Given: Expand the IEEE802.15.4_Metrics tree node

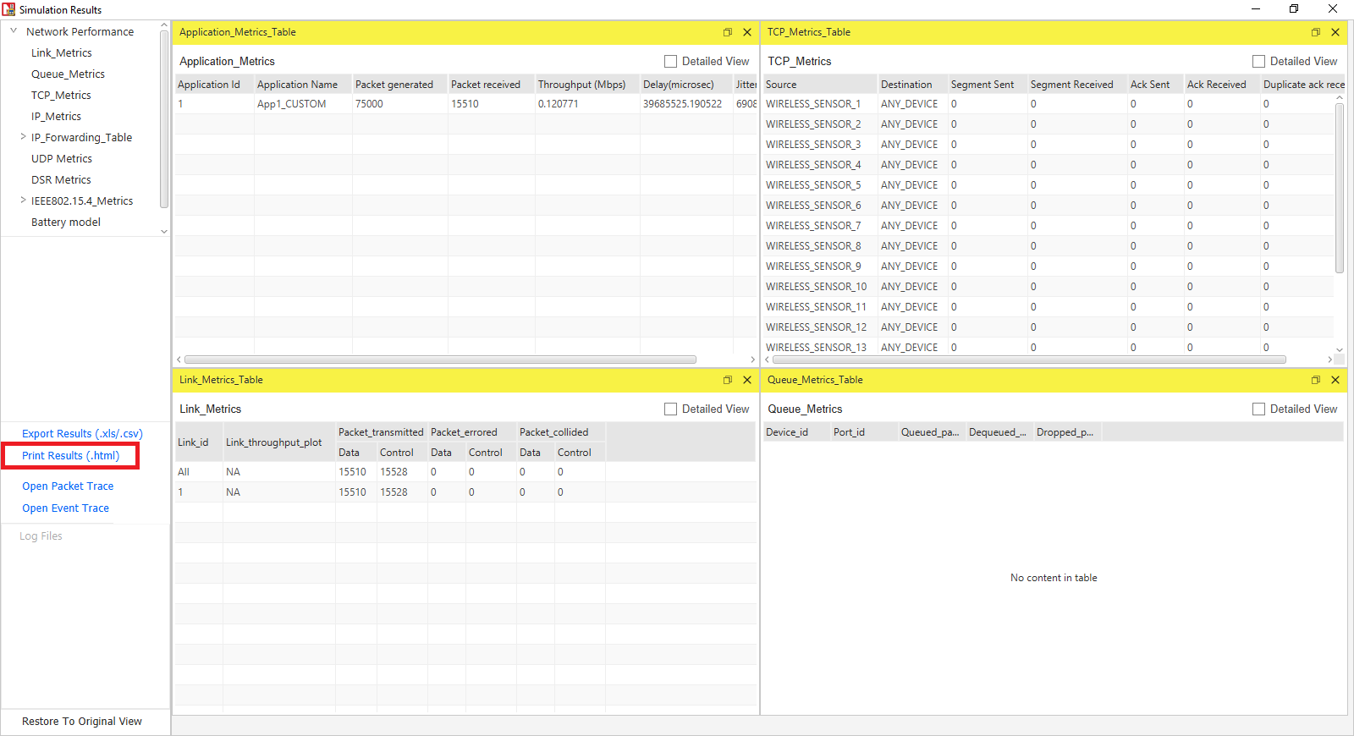Looking at the screenshot, I should 23,200.
